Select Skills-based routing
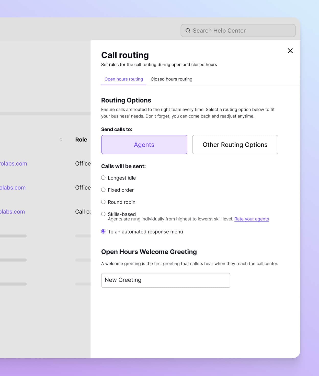The width and height of the screenshot is (319, 376). (103, 214)
